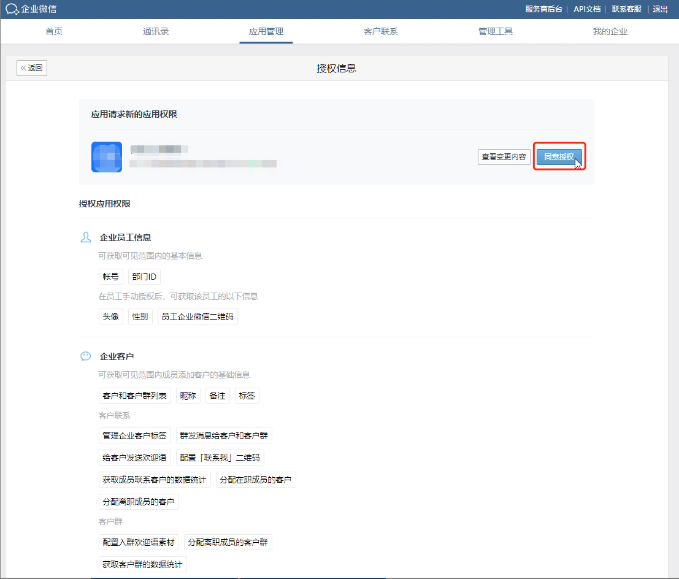679x579 pixels.
Task: Click the 配置「联系我」二维码 tag
Action: pyautogui.click(x=220, y=458)
